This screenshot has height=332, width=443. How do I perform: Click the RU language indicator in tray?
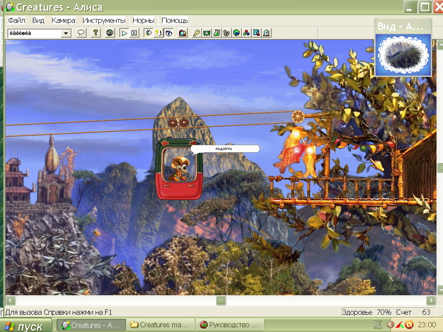378,325
